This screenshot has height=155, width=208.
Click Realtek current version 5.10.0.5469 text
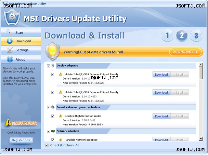(88, 120)
